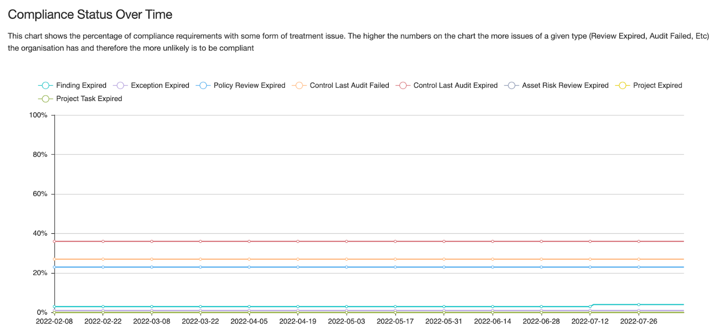Viewport: 714px width, 336px height.
Task: Click the Exception Expired legend marker icon
Action: (120, 85)
